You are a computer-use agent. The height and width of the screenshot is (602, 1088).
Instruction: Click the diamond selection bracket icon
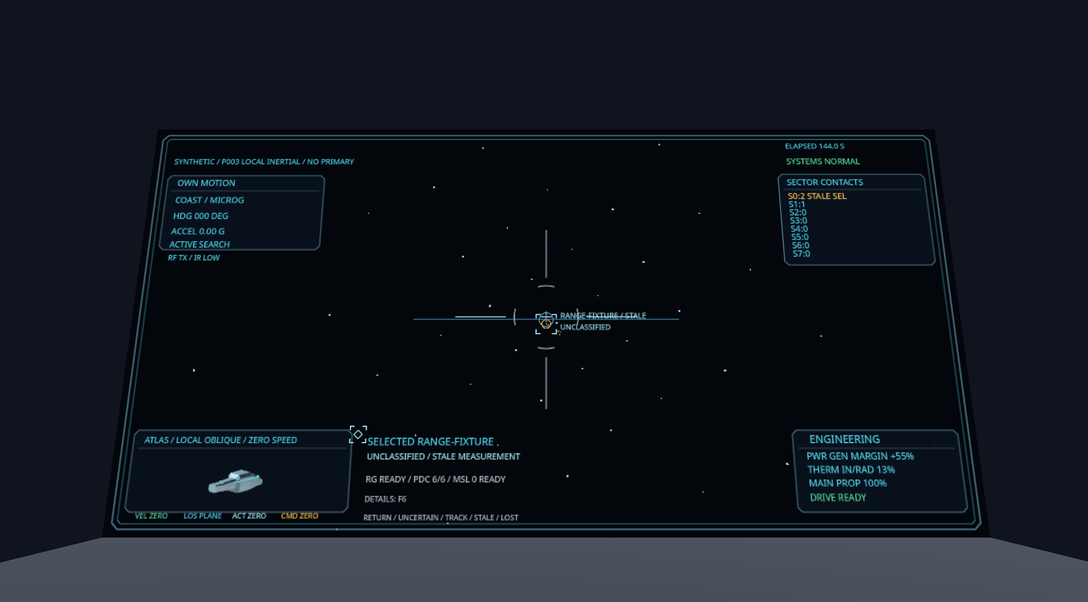point(358,434)
